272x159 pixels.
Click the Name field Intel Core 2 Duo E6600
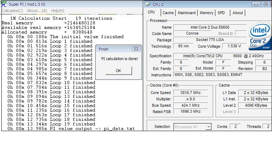(210, 27)
